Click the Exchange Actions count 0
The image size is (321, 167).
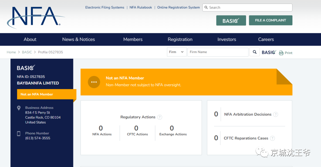172,128
